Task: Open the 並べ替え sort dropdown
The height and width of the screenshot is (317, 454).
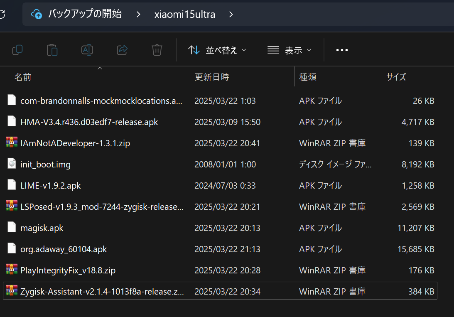Action: click(217, 50)
